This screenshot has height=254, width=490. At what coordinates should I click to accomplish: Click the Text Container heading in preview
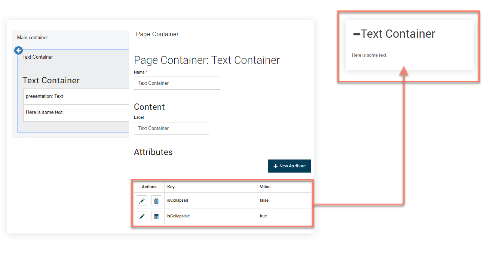point(398,34)
